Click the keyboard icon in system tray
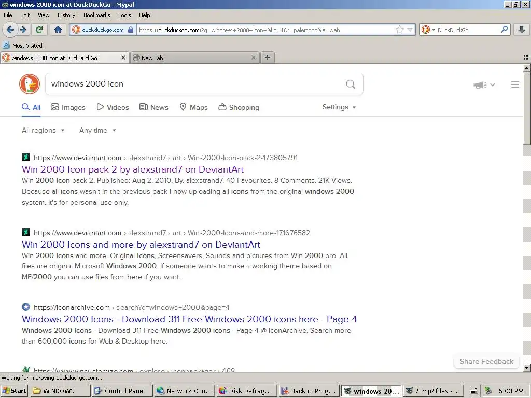 [474, 391]
